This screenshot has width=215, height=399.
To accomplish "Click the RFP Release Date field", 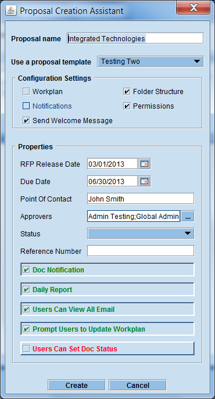I will click(x=112, y=164).
